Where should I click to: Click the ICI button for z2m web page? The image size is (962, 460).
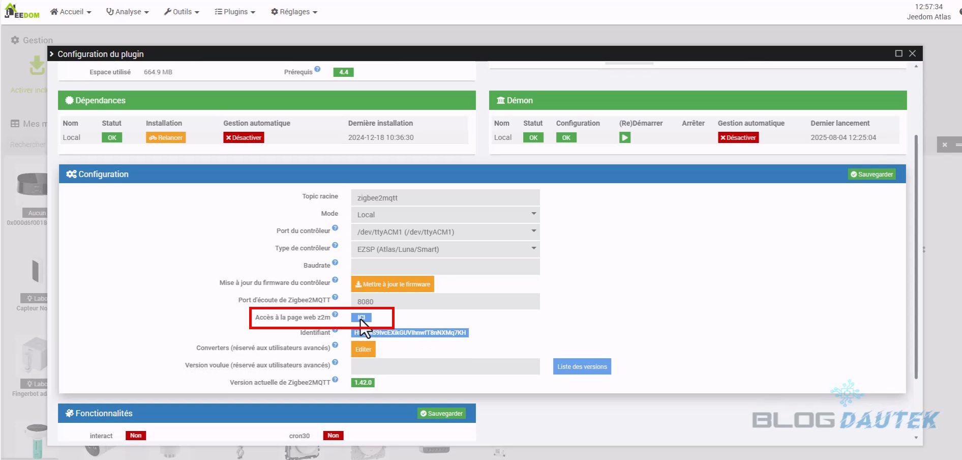click(361, 318)
